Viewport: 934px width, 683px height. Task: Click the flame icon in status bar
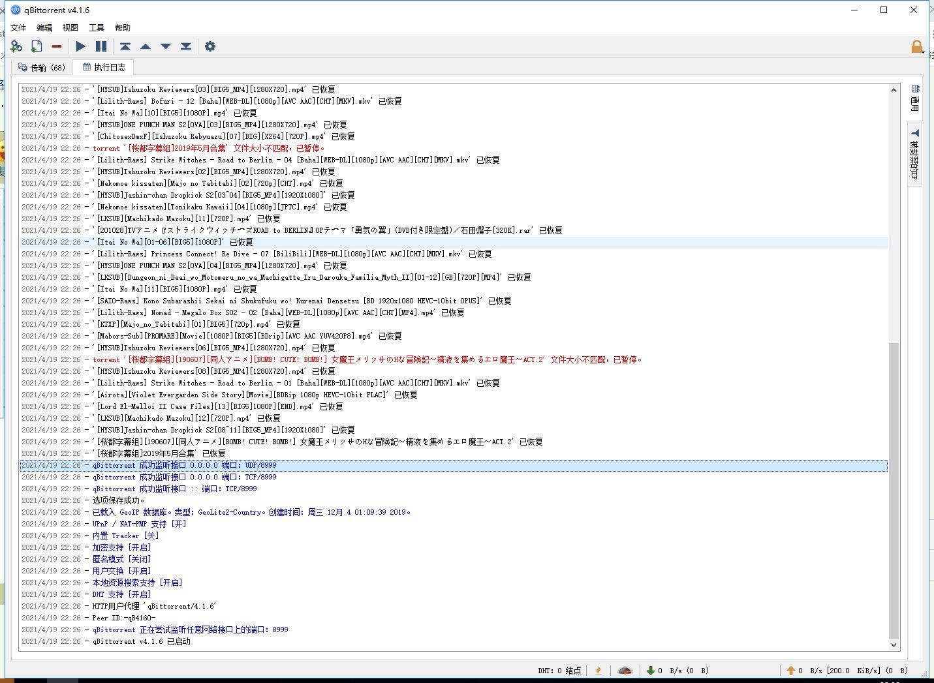(599, 670)
